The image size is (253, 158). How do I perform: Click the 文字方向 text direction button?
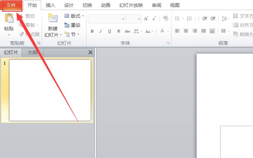243,16
